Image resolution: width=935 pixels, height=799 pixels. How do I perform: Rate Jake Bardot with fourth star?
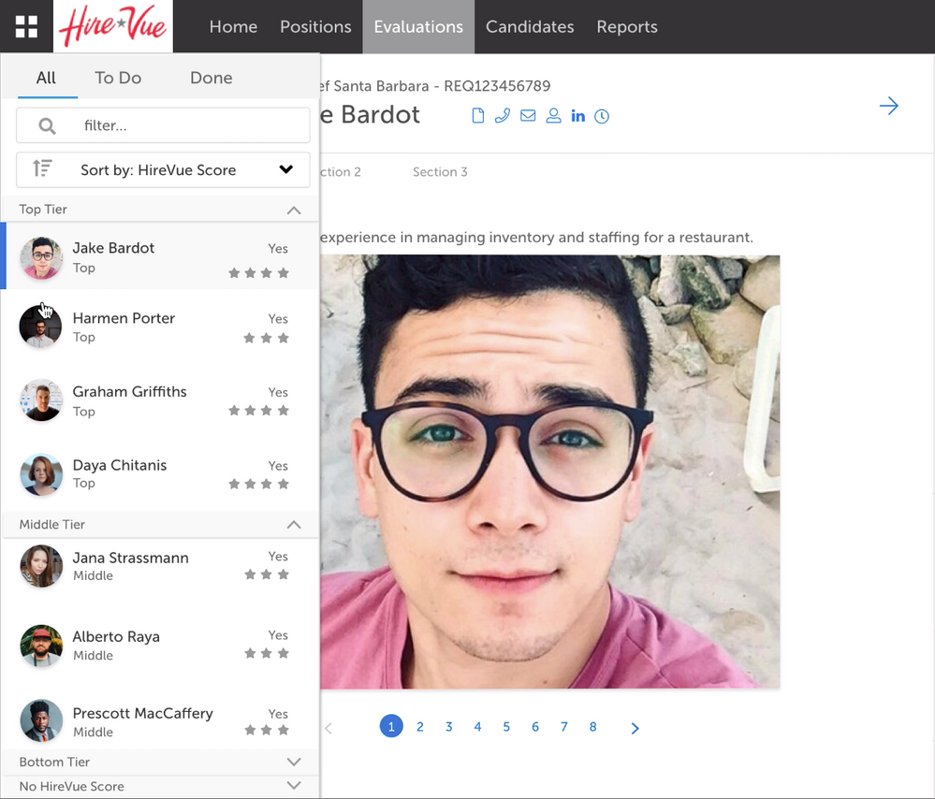click(284, 273)
